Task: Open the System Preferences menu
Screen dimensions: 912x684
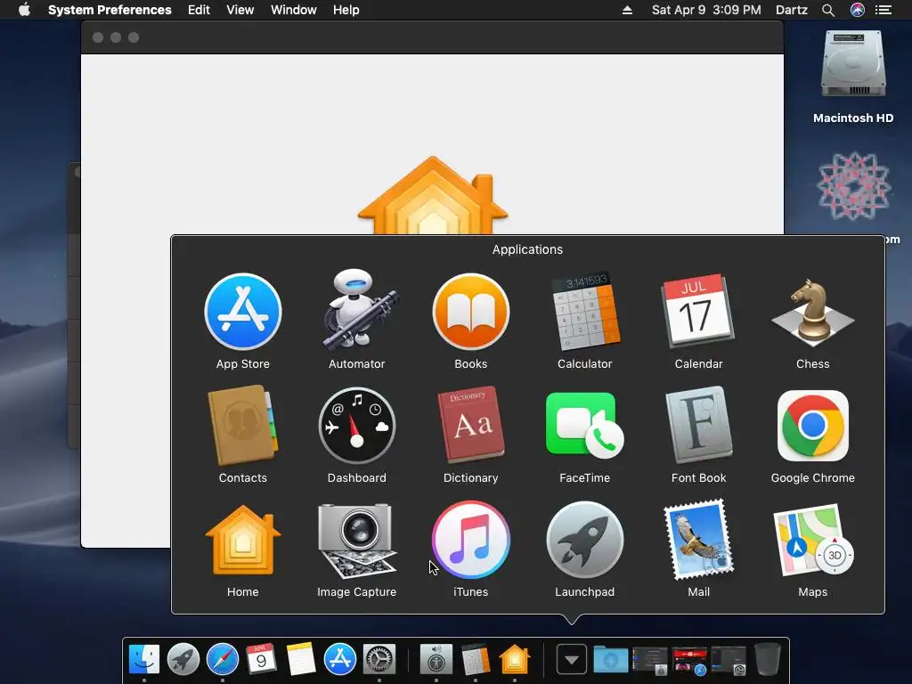Action: tap(110, 10)
